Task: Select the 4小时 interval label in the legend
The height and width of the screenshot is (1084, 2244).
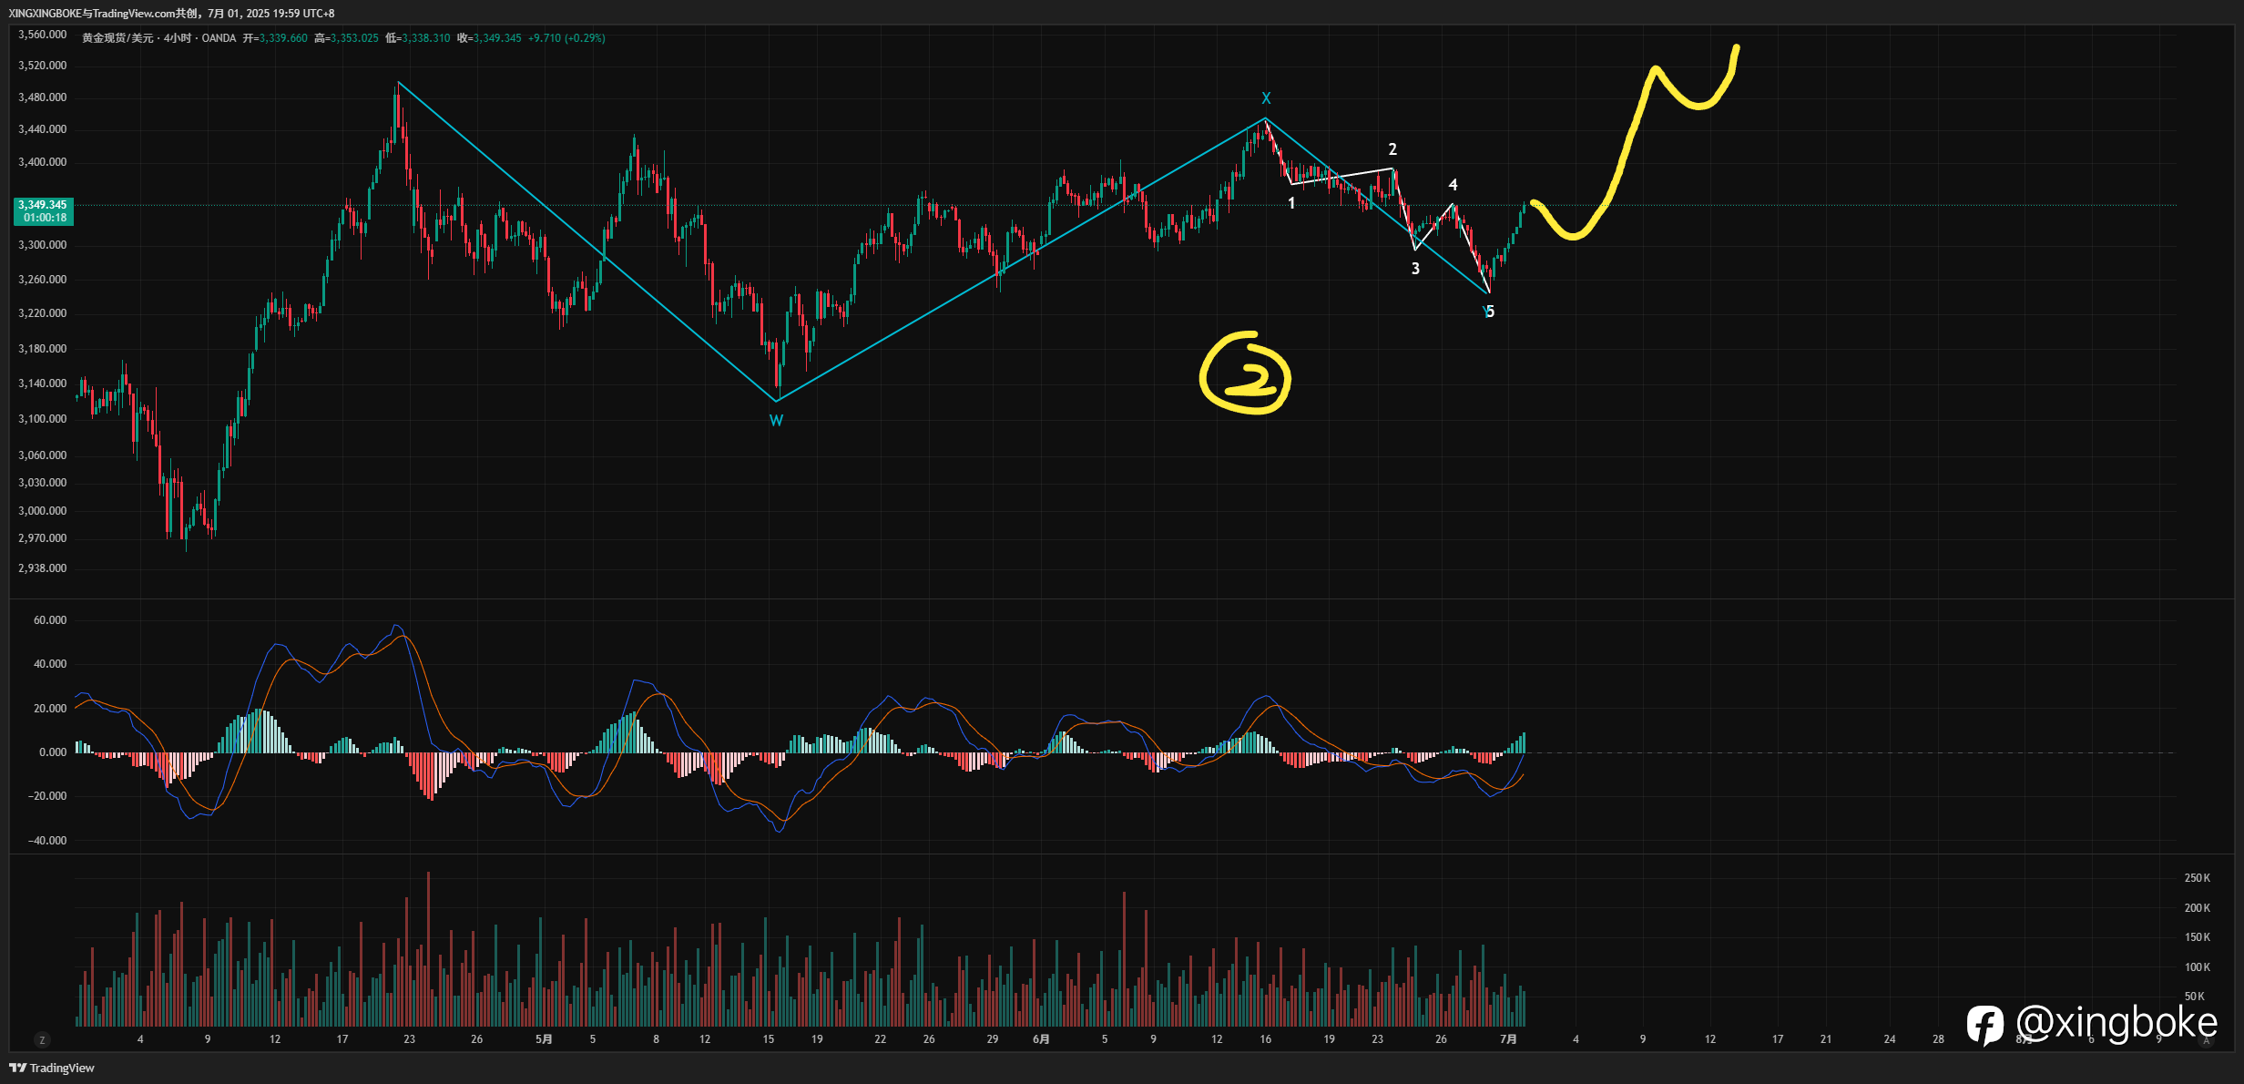Action: point(178,38)
